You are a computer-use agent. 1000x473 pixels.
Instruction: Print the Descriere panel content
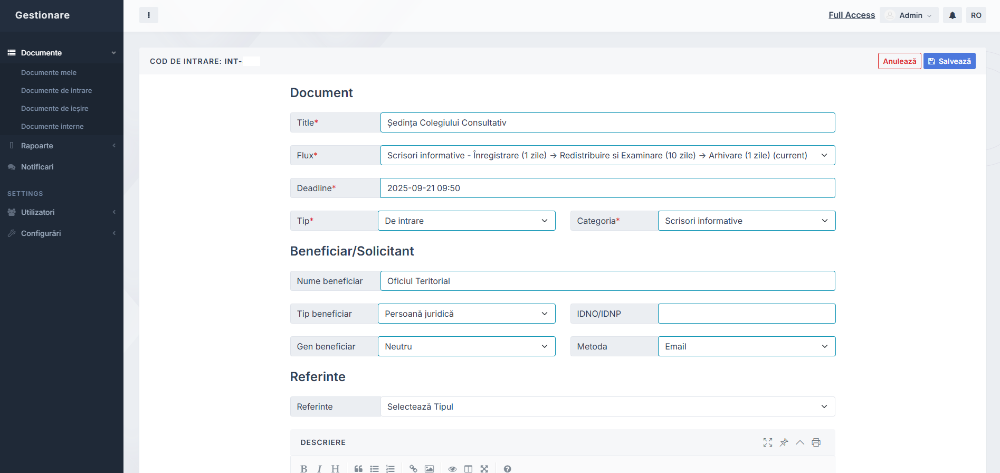click(x=816, y=442)
